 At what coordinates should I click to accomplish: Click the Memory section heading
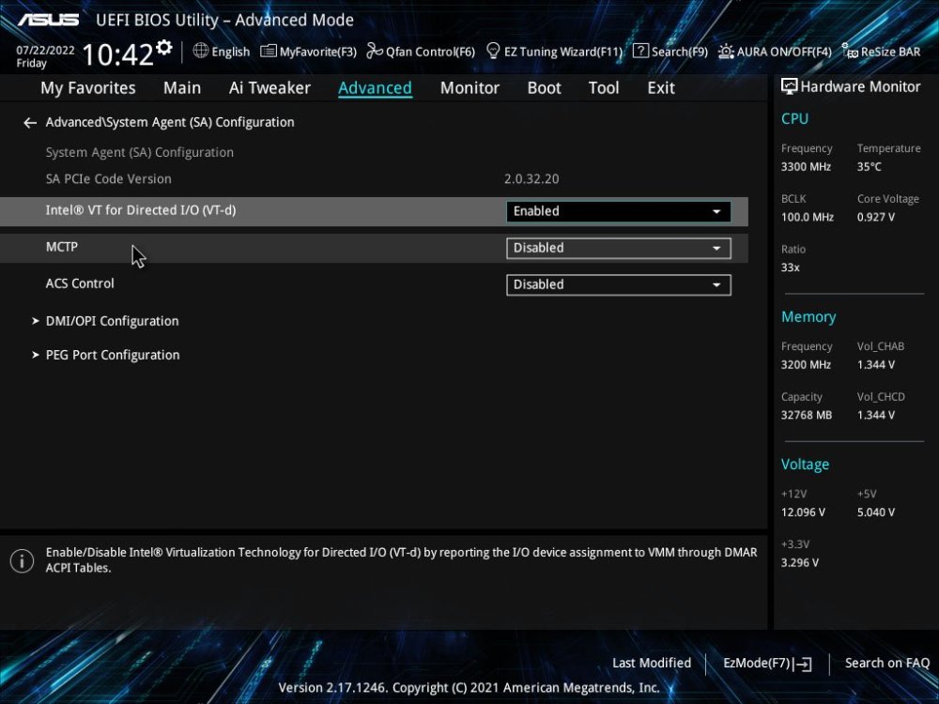coord(808,317)
